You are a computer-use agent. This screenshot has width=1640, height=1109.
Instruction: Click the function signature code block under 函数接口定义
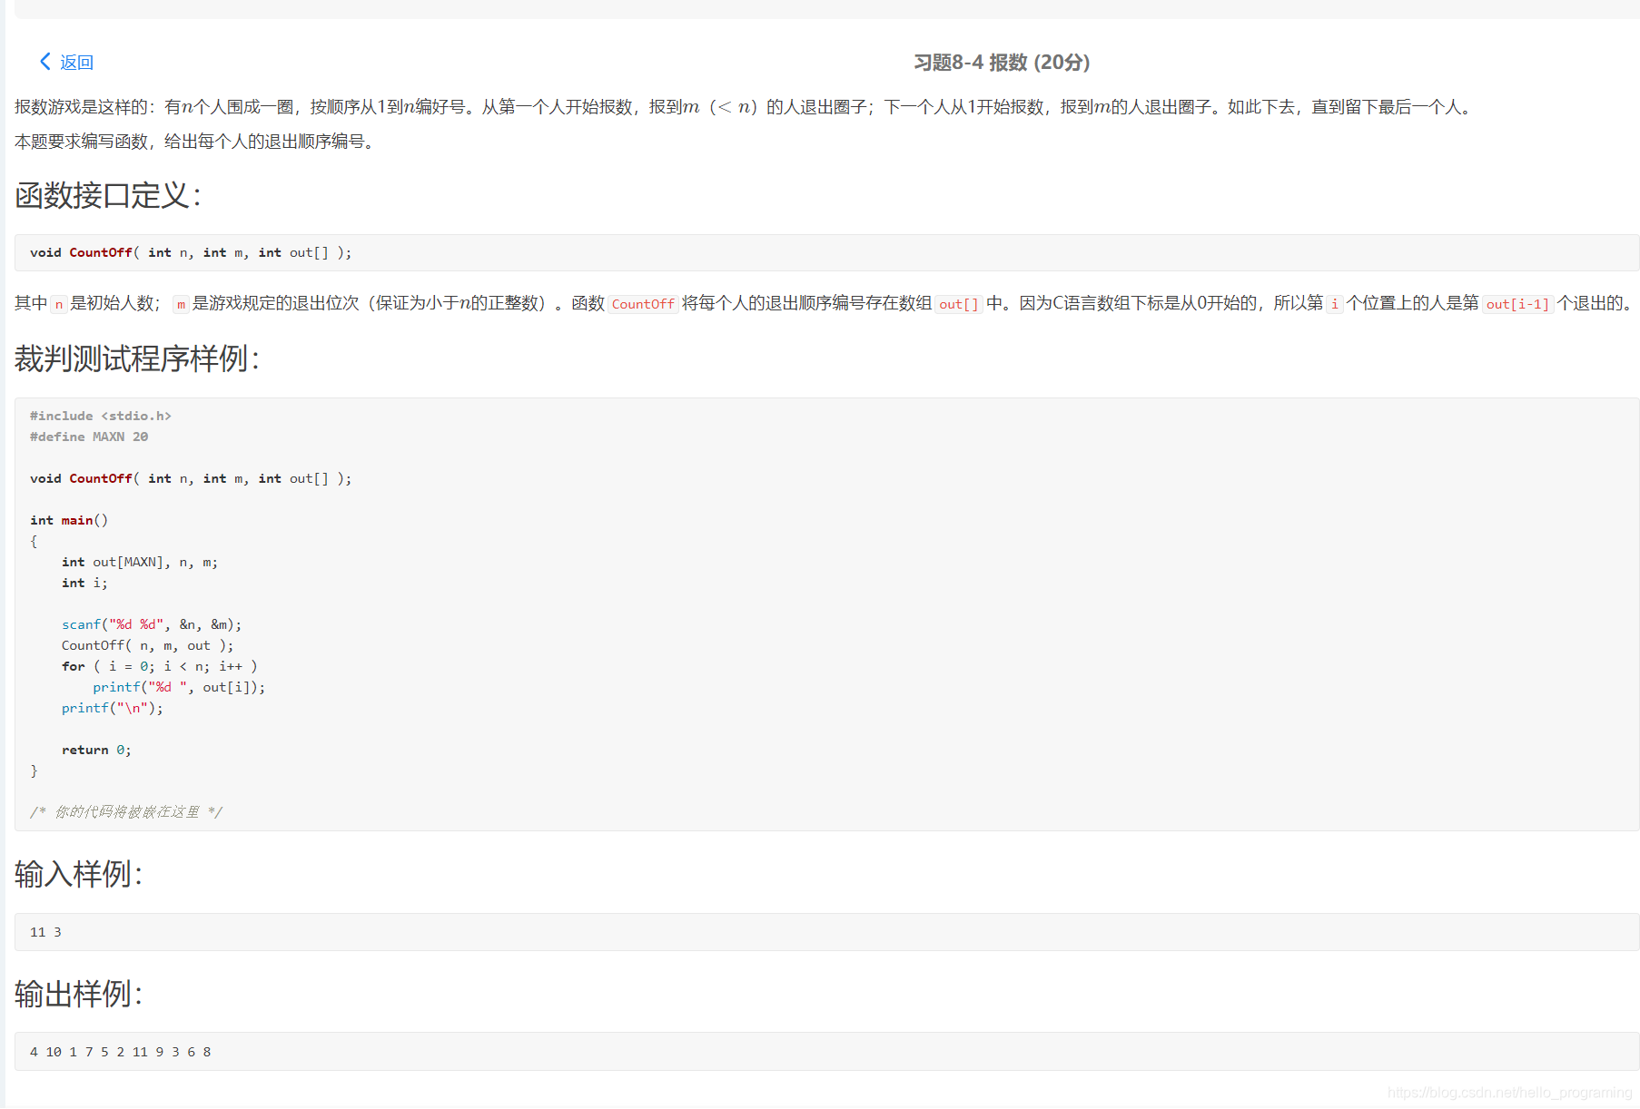826,252
